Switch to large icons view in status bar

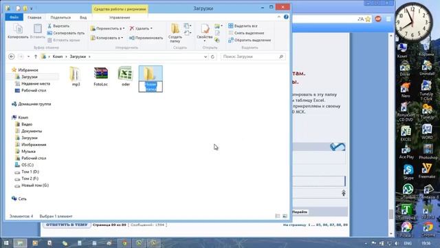[285, 216]
